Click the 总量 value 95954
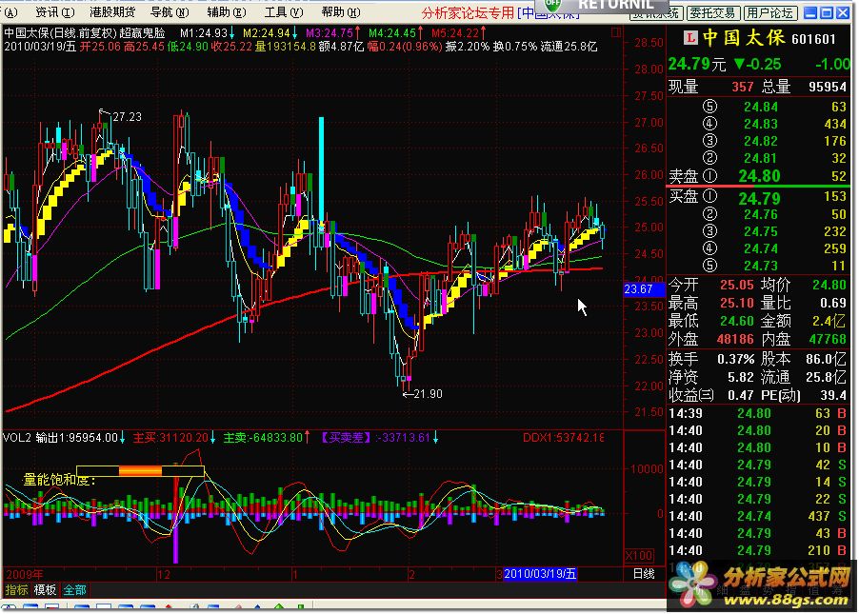Screen dimensions: 859x614 (828, 87)
